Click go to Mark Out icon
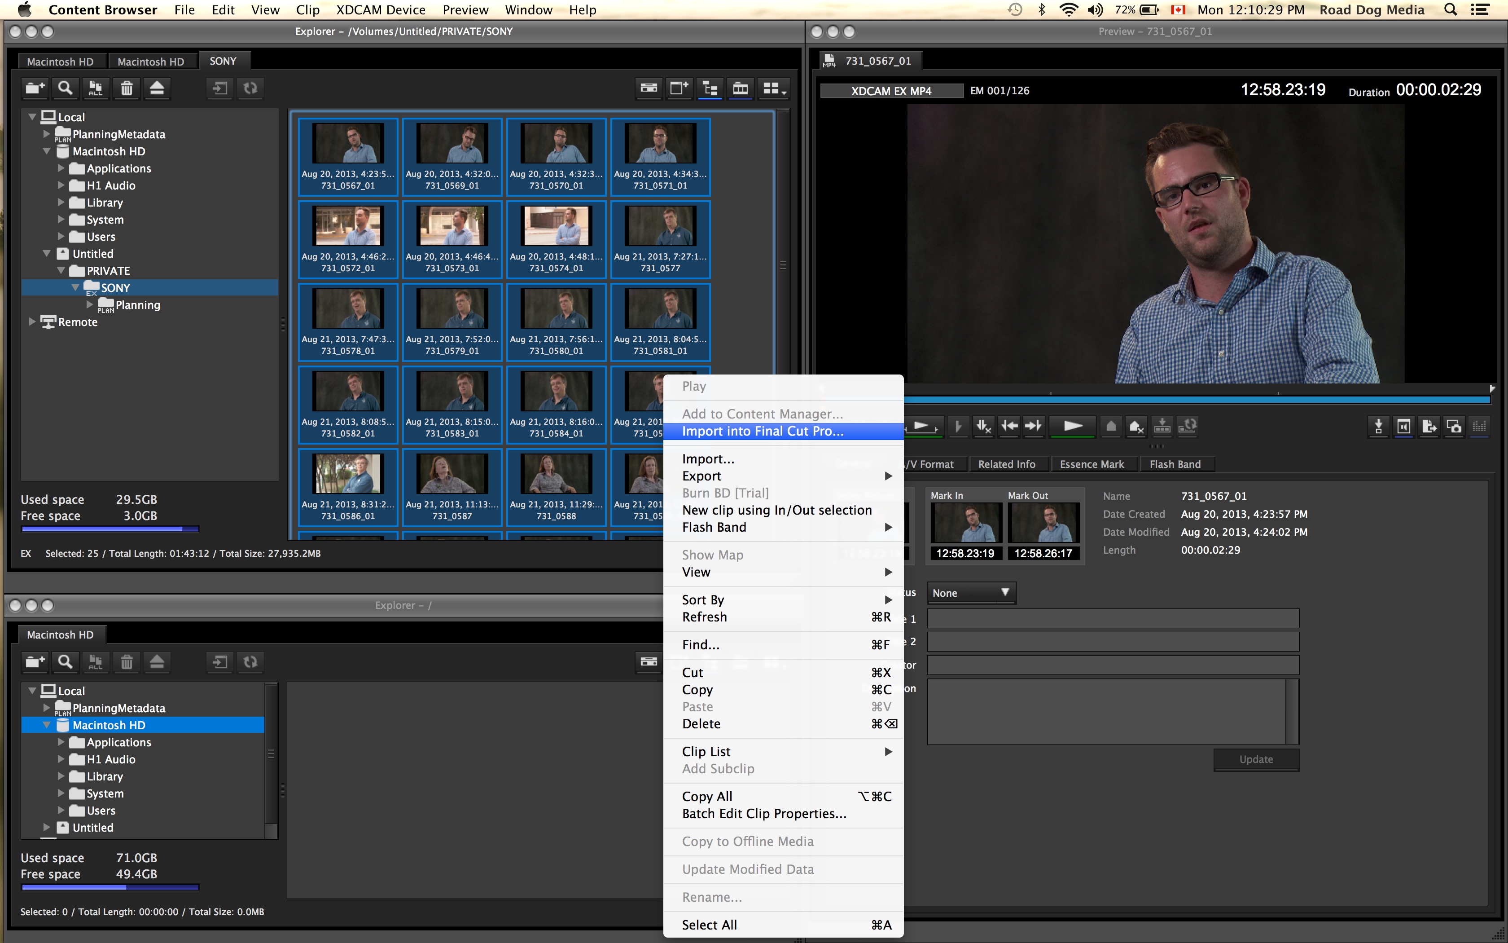This screenshot has width=1508, height=943. click(x=1034, y=426)
